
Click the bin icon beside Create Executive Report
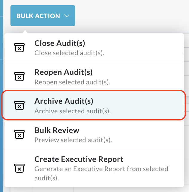click(19, 168)
